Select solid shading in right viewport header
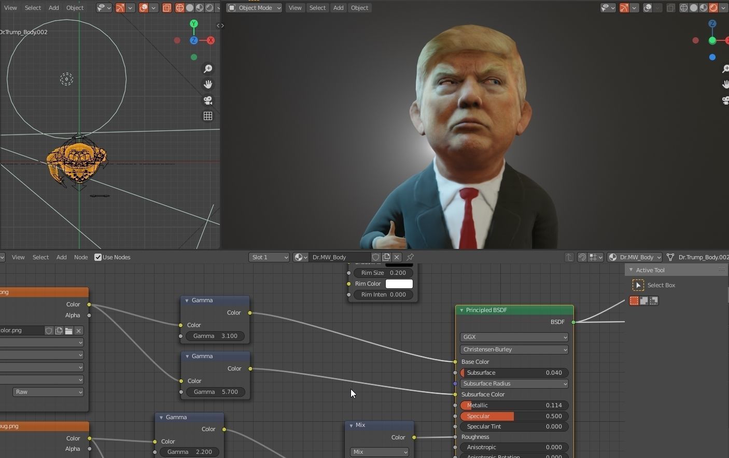 694,8
